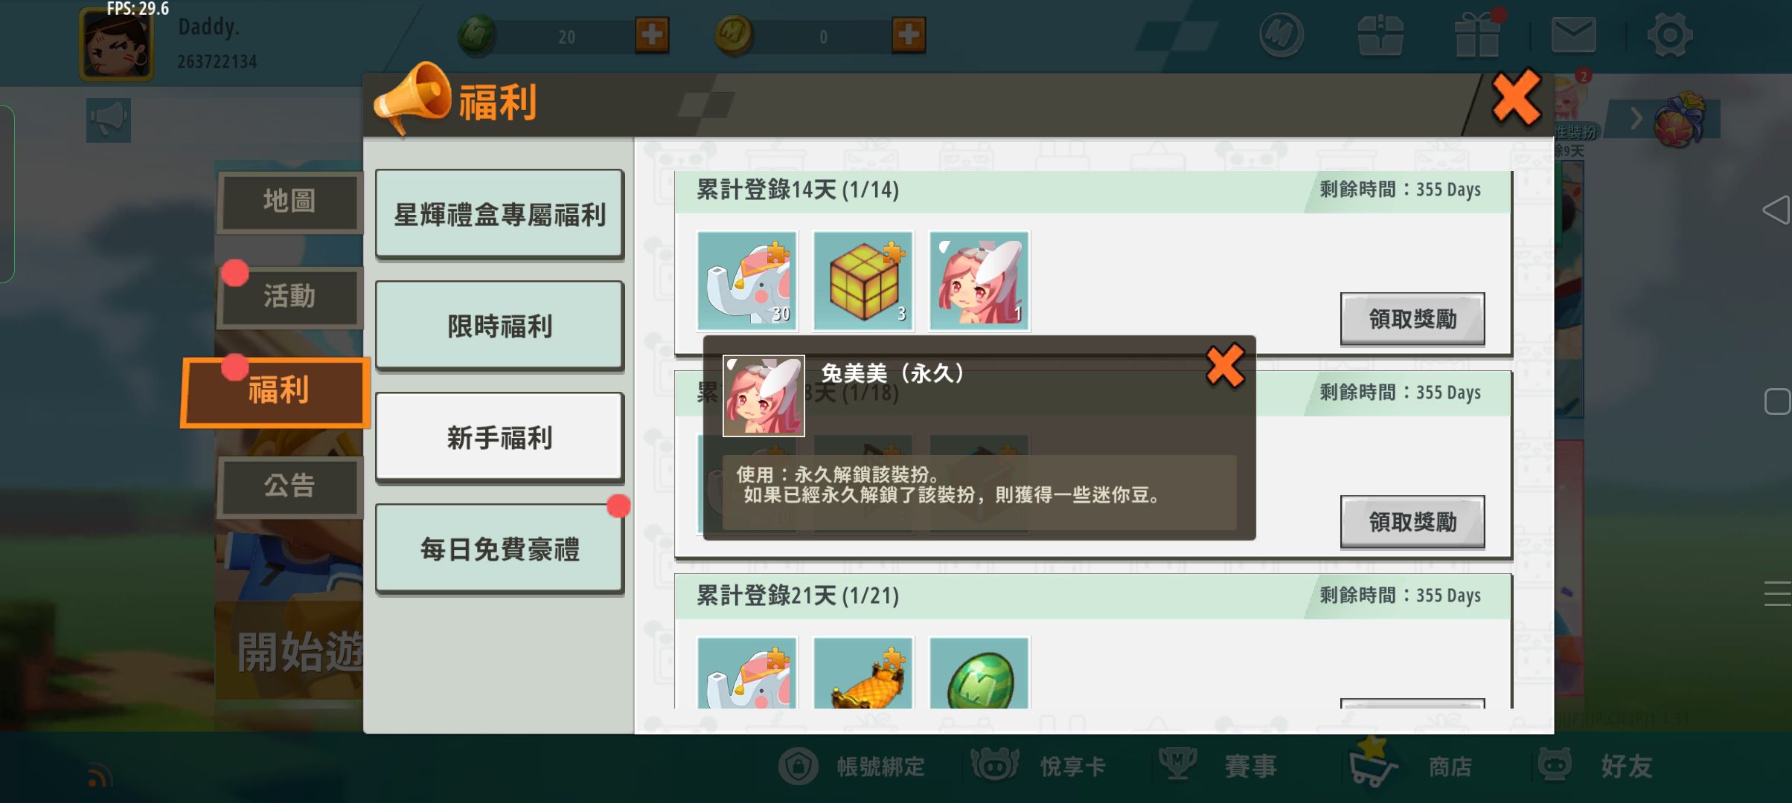
Task: Close the 兔美美 item tooltip
Action: (x=1225, y=365)
